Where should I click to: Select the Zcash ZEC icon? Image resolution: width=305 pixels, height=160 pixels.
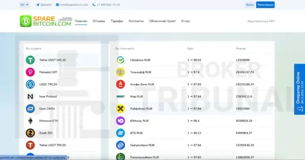30,133
